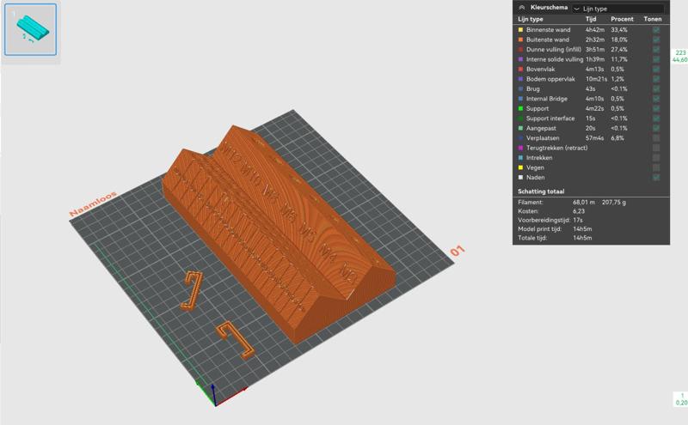The image size is (688, 425).
Task: Click the Model print tijd value 14h5m
Action: (x=582, y=228)
